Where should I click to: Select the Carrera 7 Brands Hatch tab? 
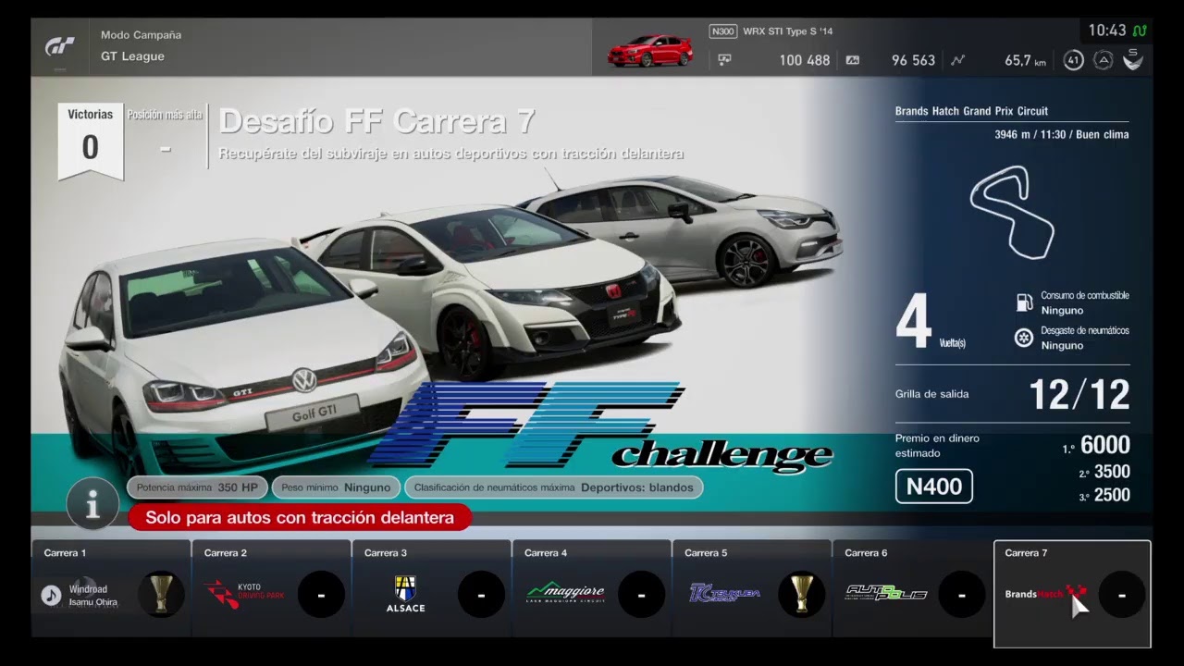(1072, 593)
